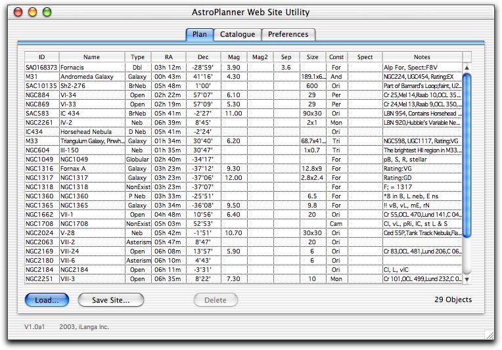Image resolution: width=502 pixels, height=350 pixels.
Task: Click the Notes column header
Action: (421, 57)
